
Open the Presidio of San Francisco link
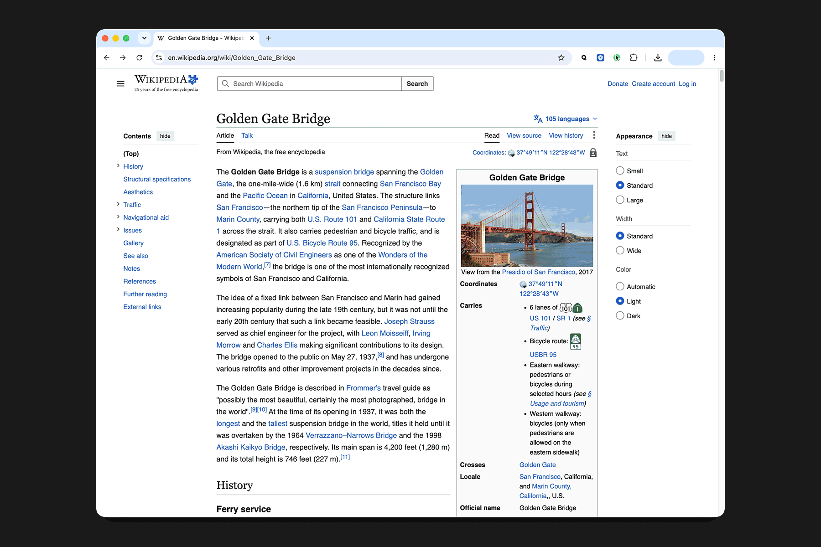point(538,272)
